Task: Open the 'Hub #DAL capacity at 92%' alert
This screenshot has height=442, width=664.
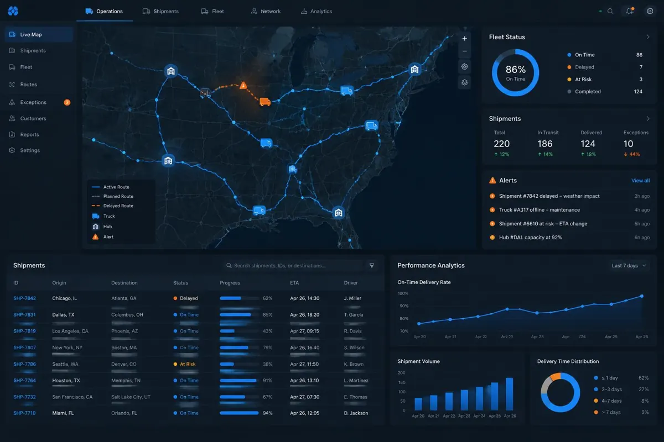Action: click(x=569, y=238)
